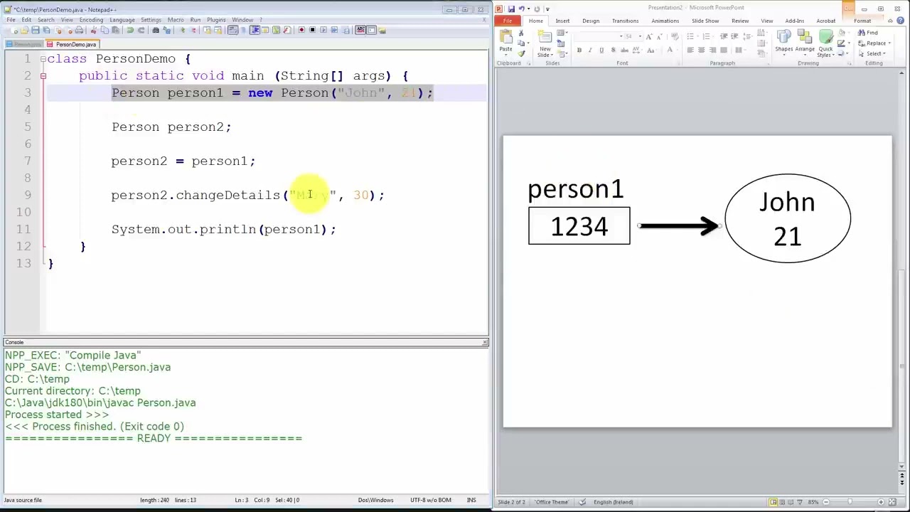Click the Cut scissors icon in Notepad++
This screenshot has width=910, height=512.
pyautogui.click(x=93, y=30)
